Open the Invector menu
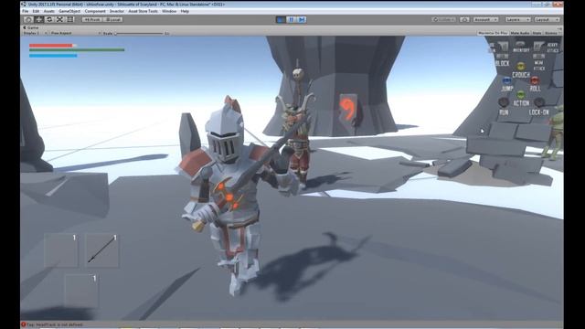 117,11
